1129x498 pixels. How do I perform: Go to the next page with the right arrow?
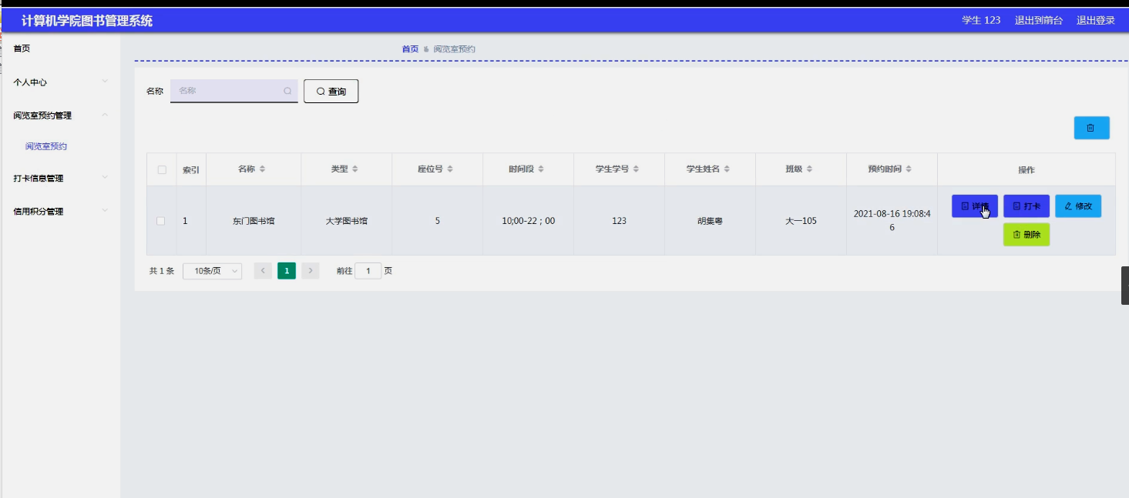(x=309, y=270)
